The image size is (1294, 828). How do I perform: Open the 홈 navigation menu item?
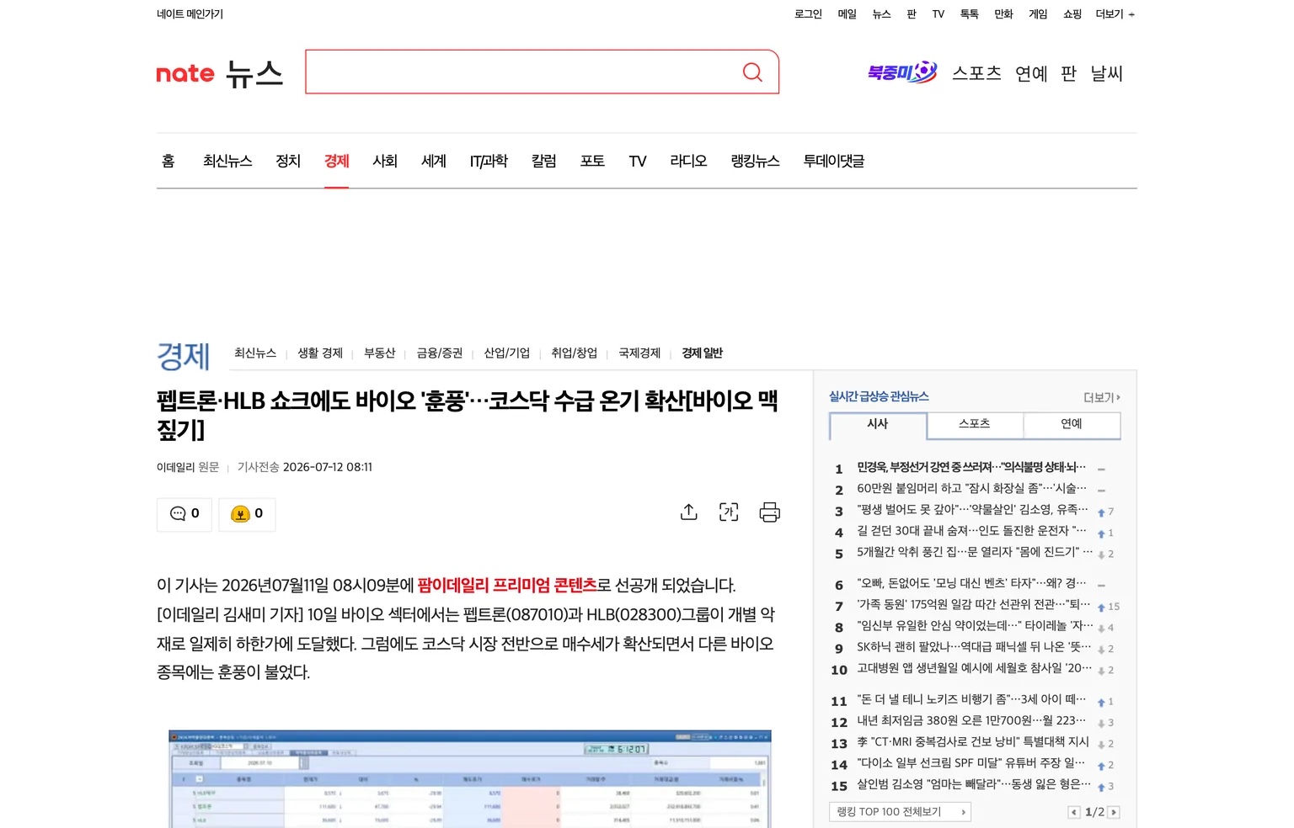pos(168,161)
